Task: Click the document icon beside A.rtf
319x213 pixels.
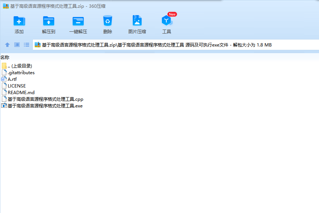Action: 4,79
